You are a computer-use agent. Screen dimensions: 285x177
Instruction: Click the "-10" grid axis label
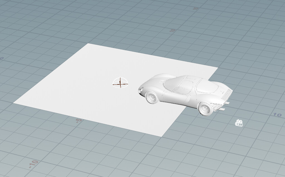34,164
